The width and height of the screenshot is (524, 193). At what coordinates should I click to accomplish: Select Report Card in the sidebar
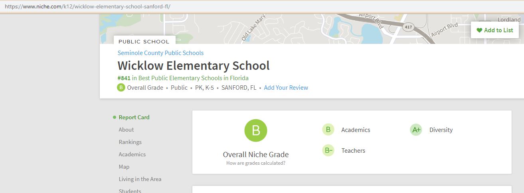[134, 117]
